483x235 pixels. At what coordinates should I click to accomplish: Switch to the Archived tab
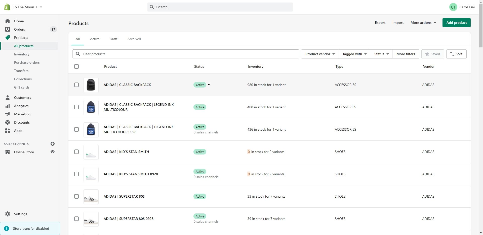coord(134,39)
